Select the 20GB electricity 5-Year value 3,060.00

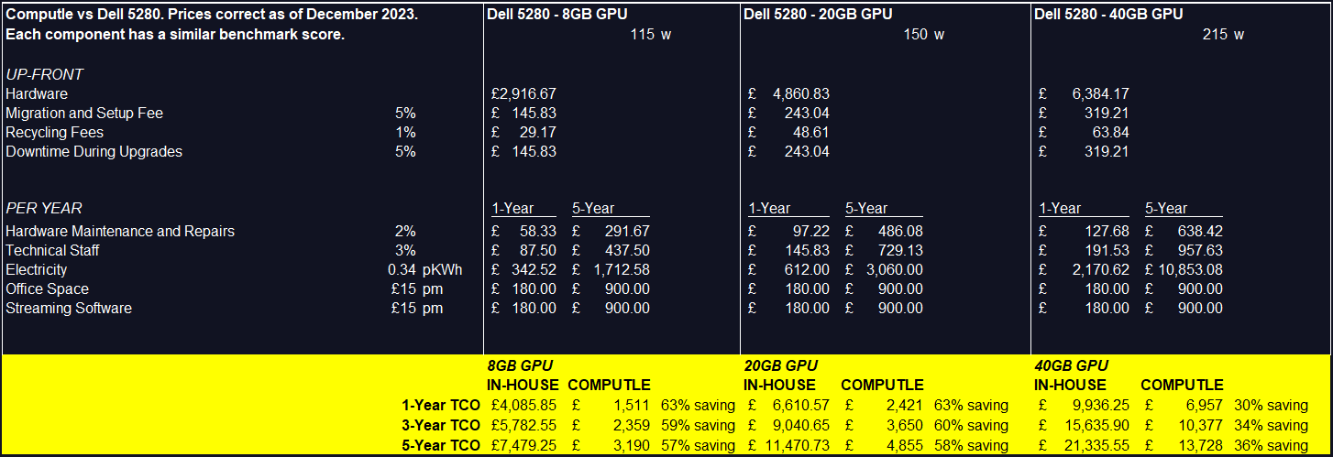[894, 269]
